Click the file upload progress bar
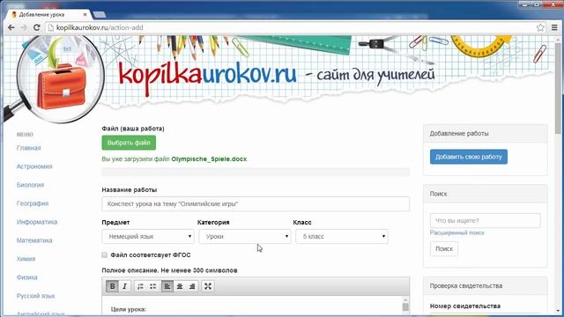 pyautogui.click(x=256, y=172)
